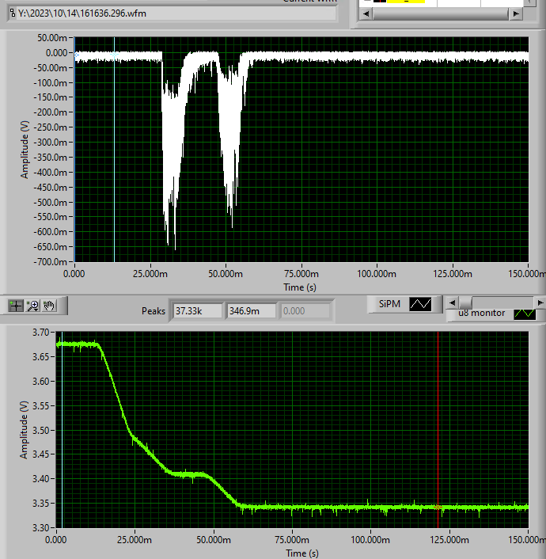
Task: Click the 3.70 label on lower amplitude axis
Action: (40, 333)
